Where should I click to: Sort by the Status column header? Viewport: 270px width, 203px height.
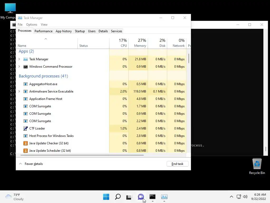coord(93,43)
